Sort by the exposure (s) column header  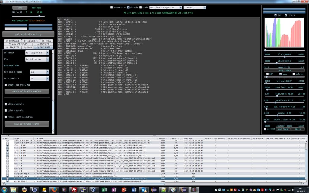[x=176, y=138]
